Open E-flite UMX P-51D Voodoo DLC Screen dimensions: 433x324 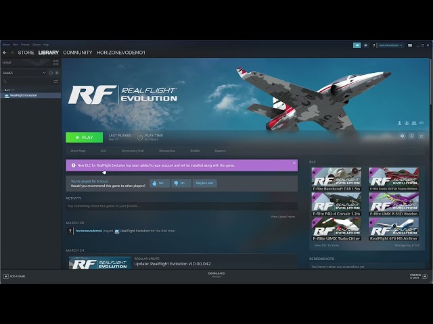394,204
